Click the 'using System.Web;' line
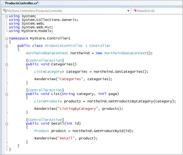 [27, 24]
